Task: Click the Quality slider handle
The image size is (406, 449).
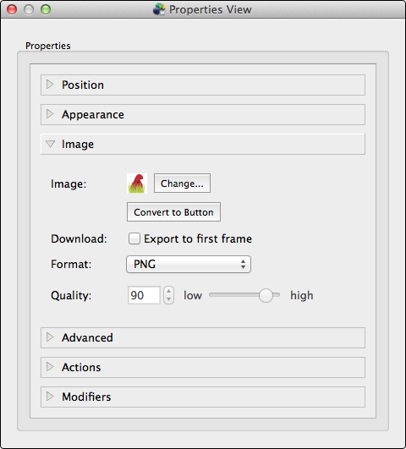Action: 266,295
